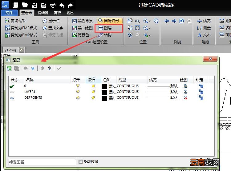The image size is (231, 171).
Task: Undo the last action
Action: [x=62, y=6]
